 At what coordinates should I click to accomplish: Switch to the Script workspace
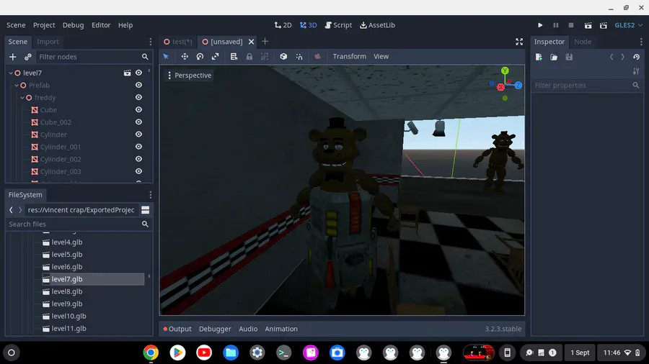(x=339, y=25)
